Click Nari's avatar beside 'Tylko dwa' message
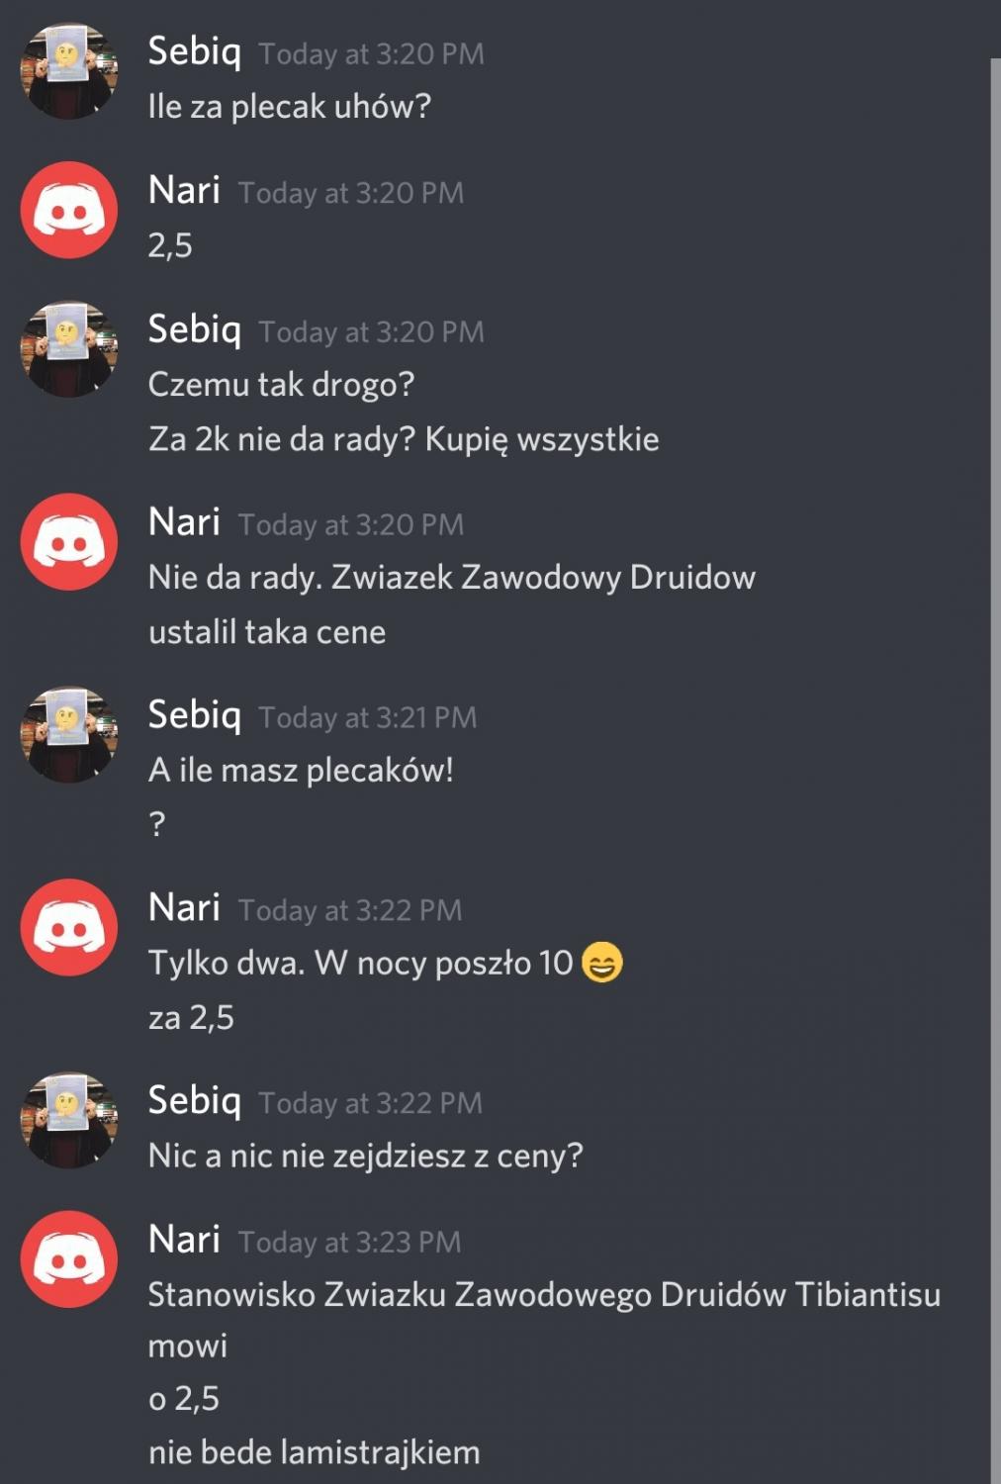This screenshot has height=1484, width=1001. [69, 927]
